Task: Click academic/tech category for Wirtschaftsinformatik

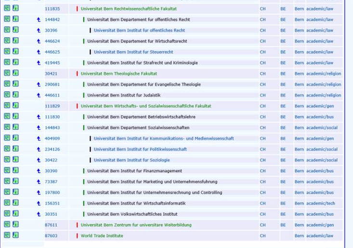Action: pyautogui.click(x=320, y=204)
